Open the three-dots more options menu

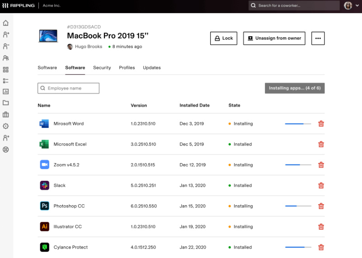318,38
